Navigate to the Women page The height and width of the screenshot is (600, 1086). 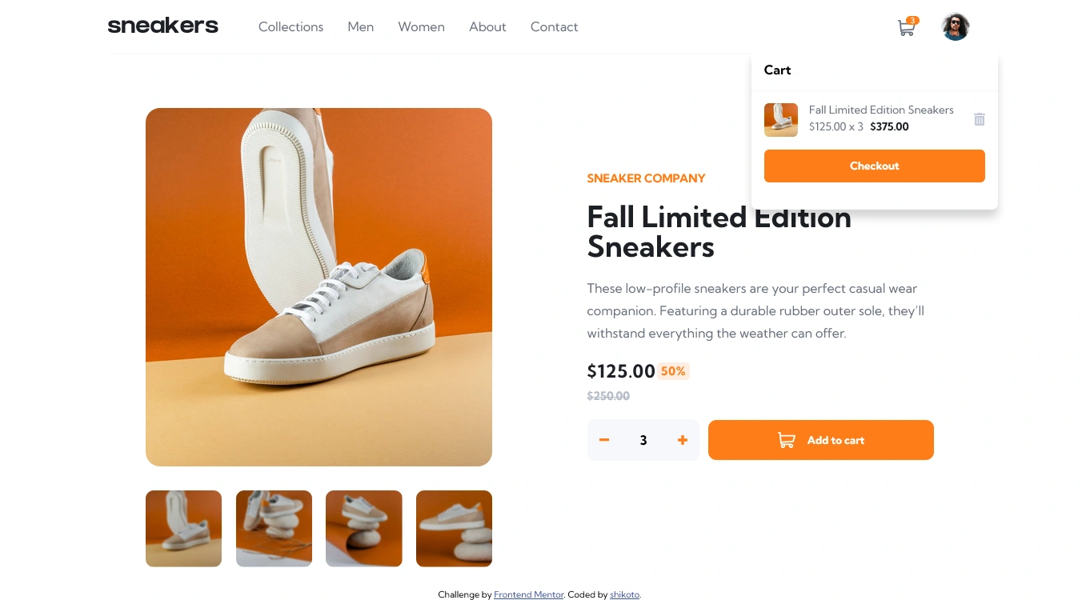point(421,27)
